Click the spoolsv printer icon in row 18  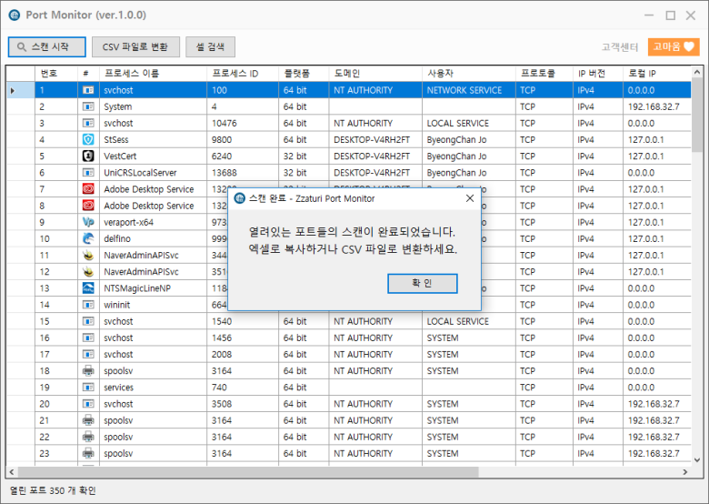88,371
